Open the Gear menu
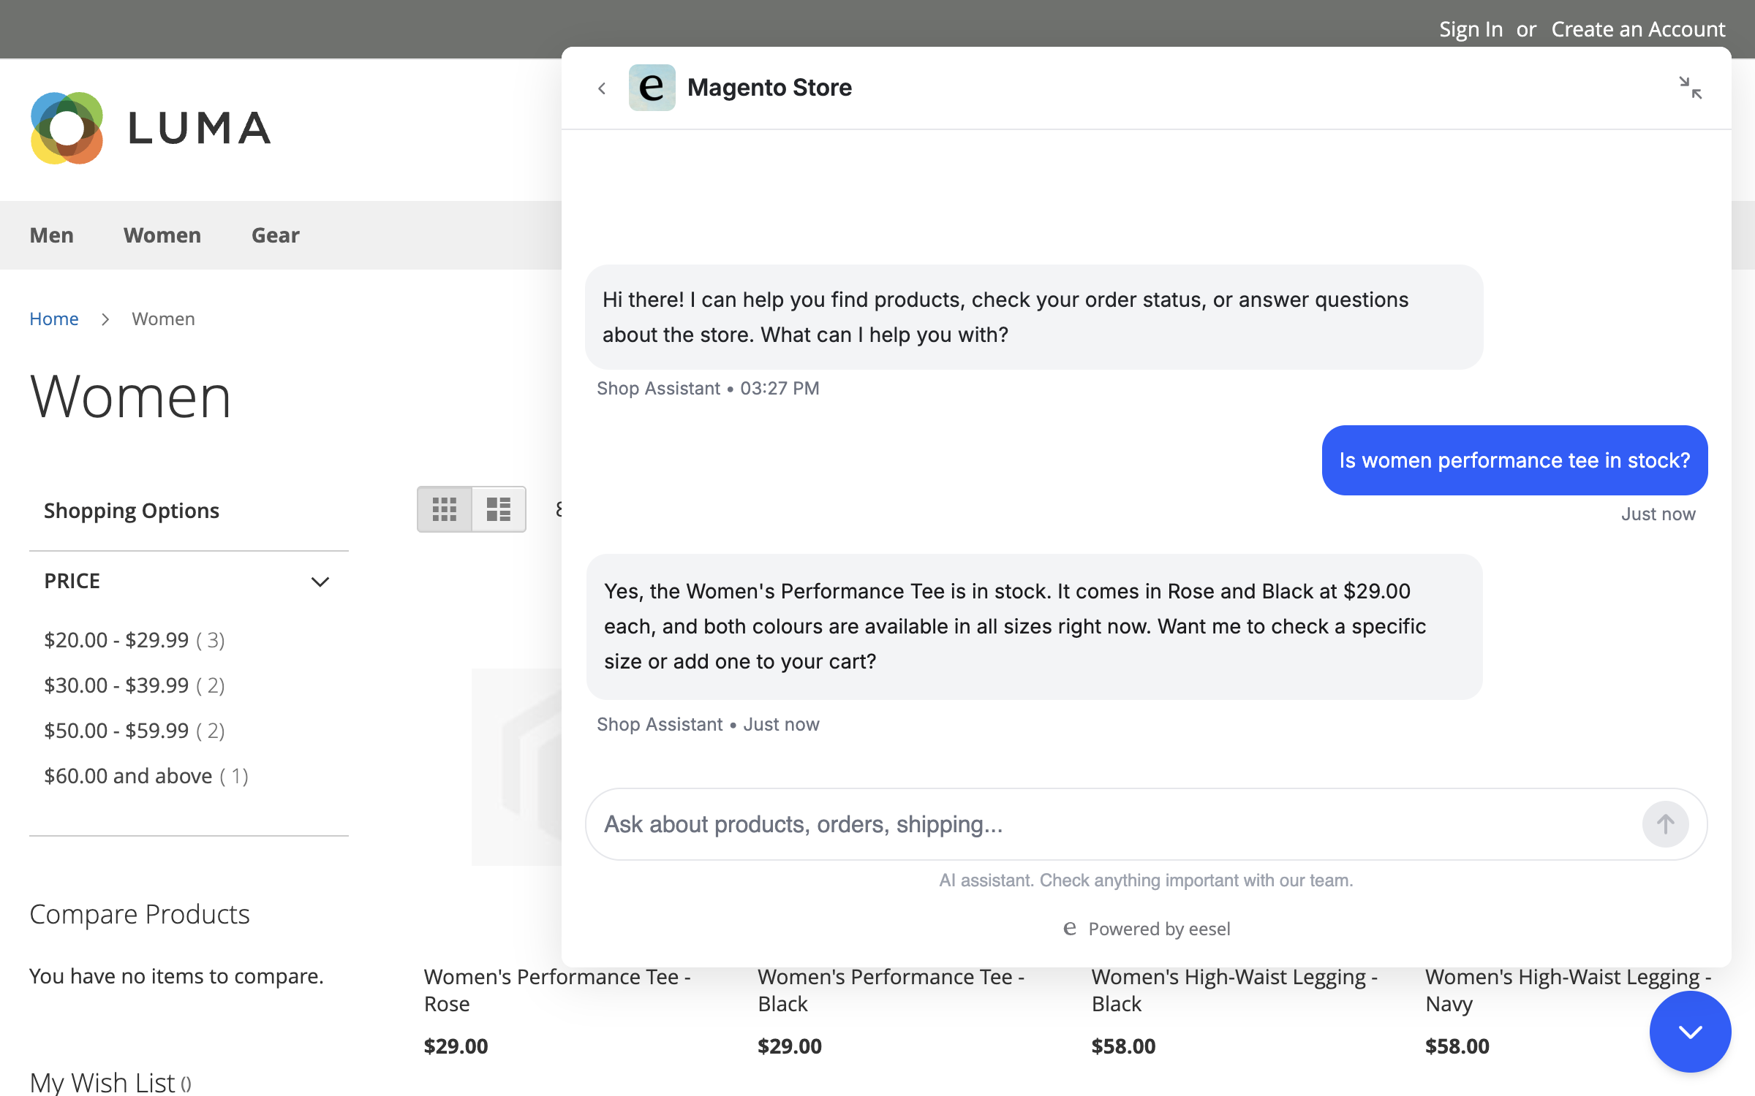Image resolution: width=1755 pixels, height=1096 pixels. [x=276, y=235]
